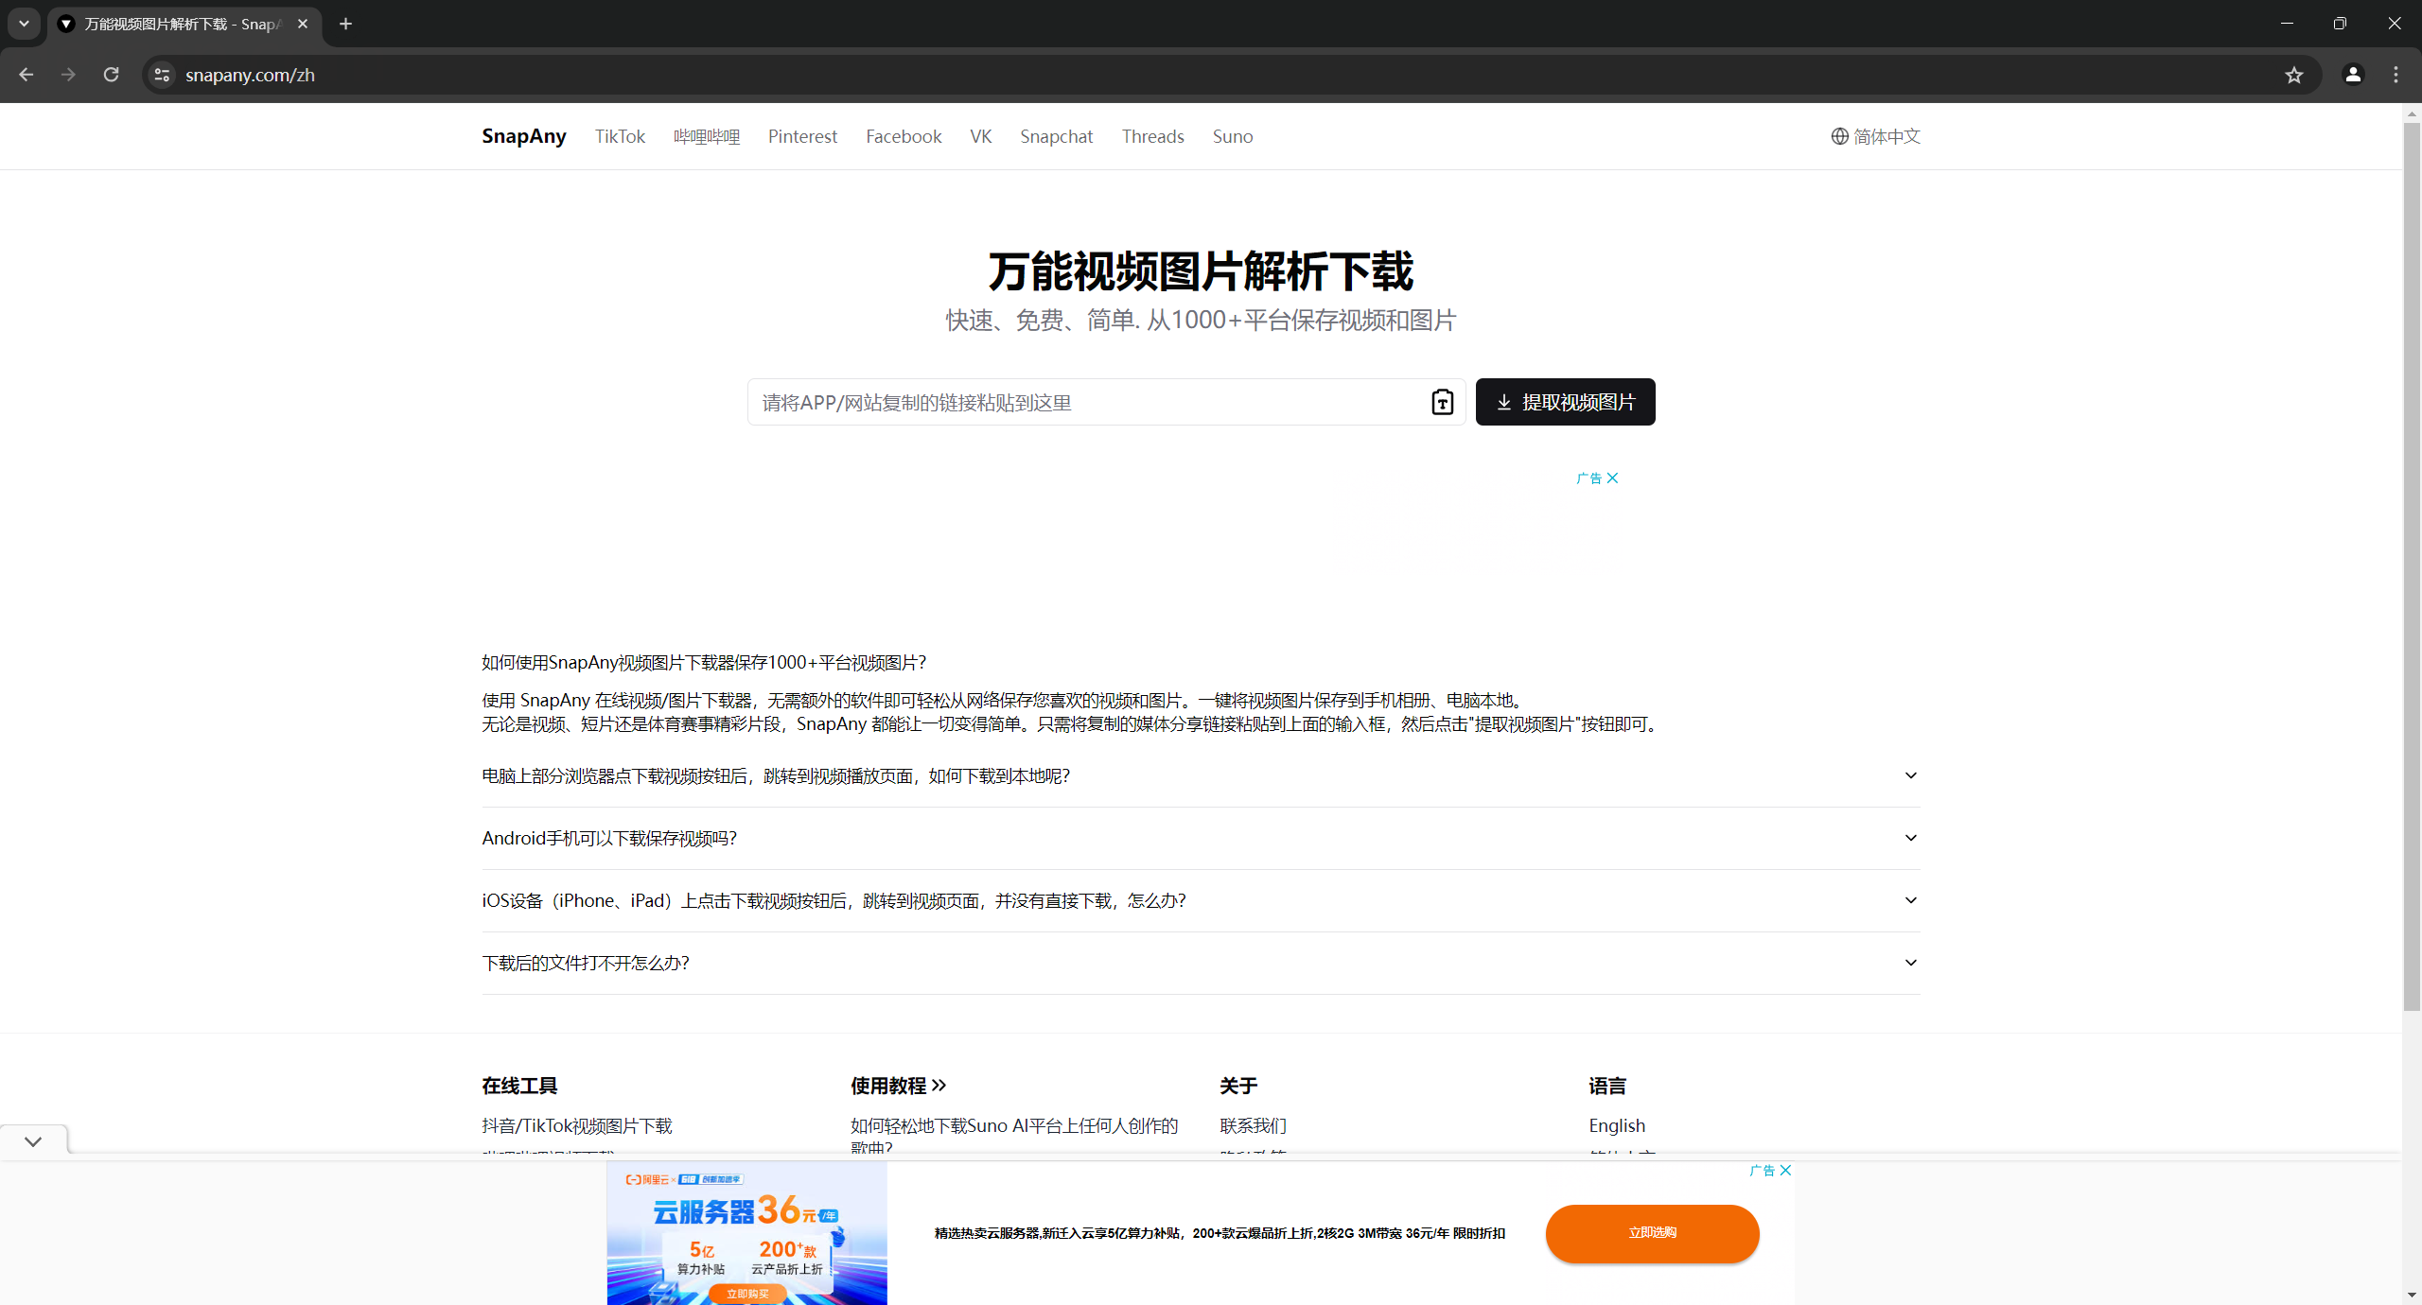Open the TikTok nav menu item
This screenshot has height=1305, width=2422.
coord(620,137)
